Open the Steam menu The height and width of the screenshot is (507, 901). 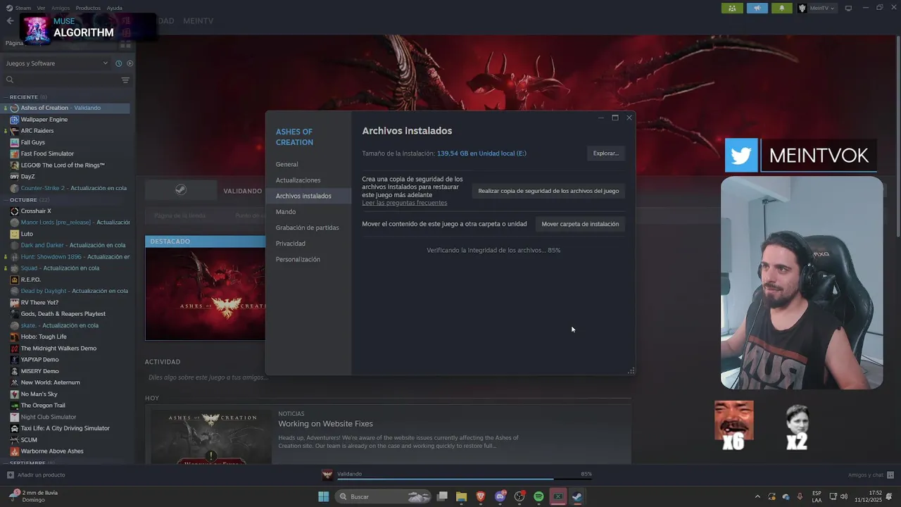23,8
